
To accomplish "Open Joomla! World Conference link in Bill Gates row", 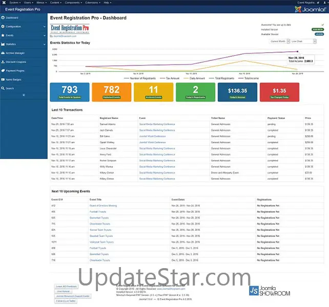I will [152, 136].
